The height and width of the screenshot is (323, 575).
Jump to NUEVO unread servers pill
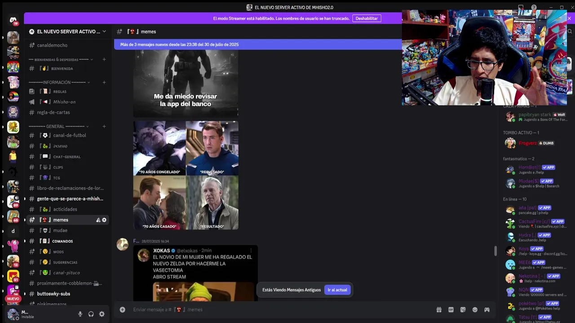click(x=13, y=299)
